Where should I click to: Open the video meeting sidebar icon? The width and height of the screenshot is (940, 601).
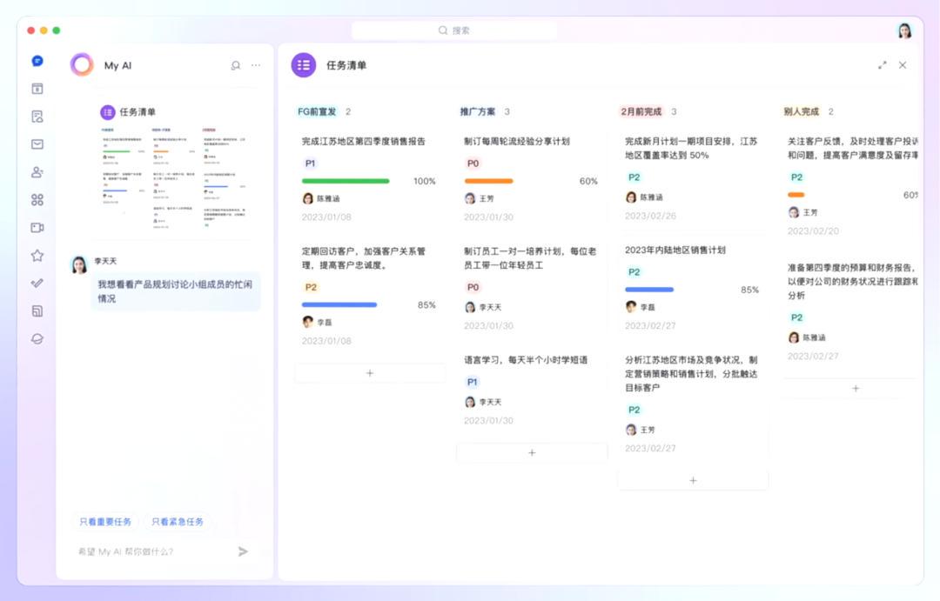pyautogui.click(x=37, y=227)
